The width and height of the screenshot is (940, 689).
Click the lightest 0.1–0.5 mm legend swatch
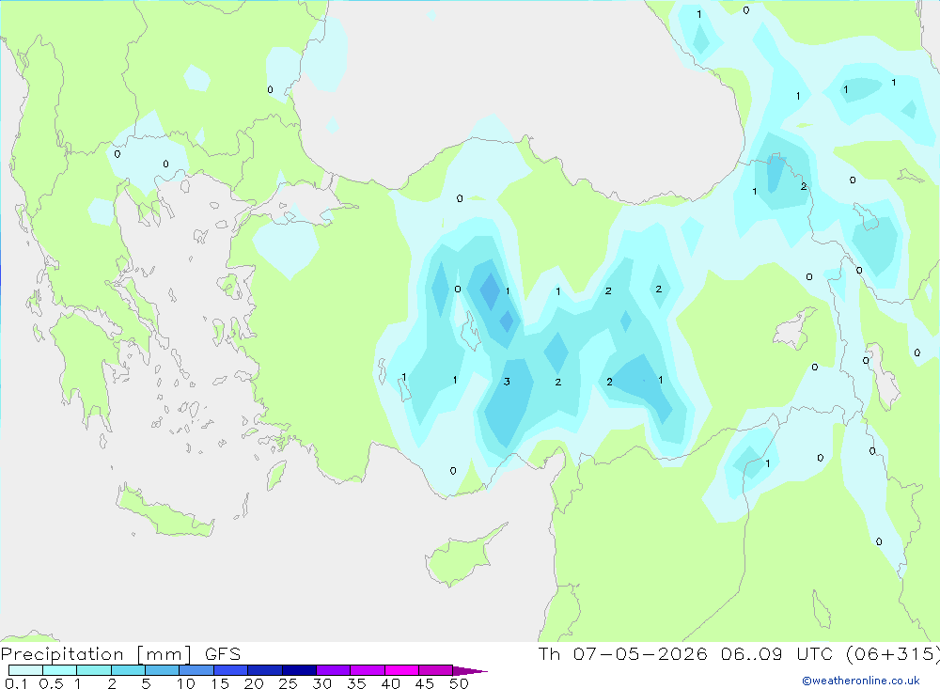25,670
